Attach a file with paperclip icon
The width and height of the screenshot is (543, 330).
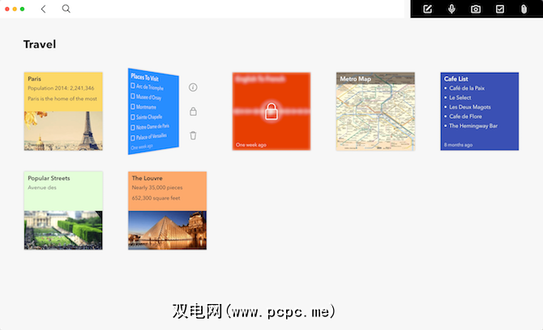(x=524, y=9)
